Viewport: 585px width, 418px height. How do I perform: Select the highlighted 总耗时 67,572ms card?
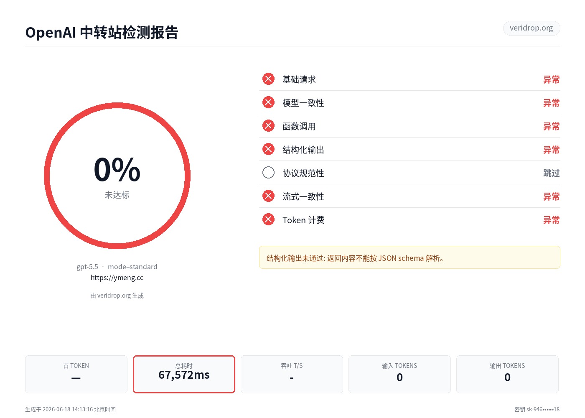[x=184, y=374]
